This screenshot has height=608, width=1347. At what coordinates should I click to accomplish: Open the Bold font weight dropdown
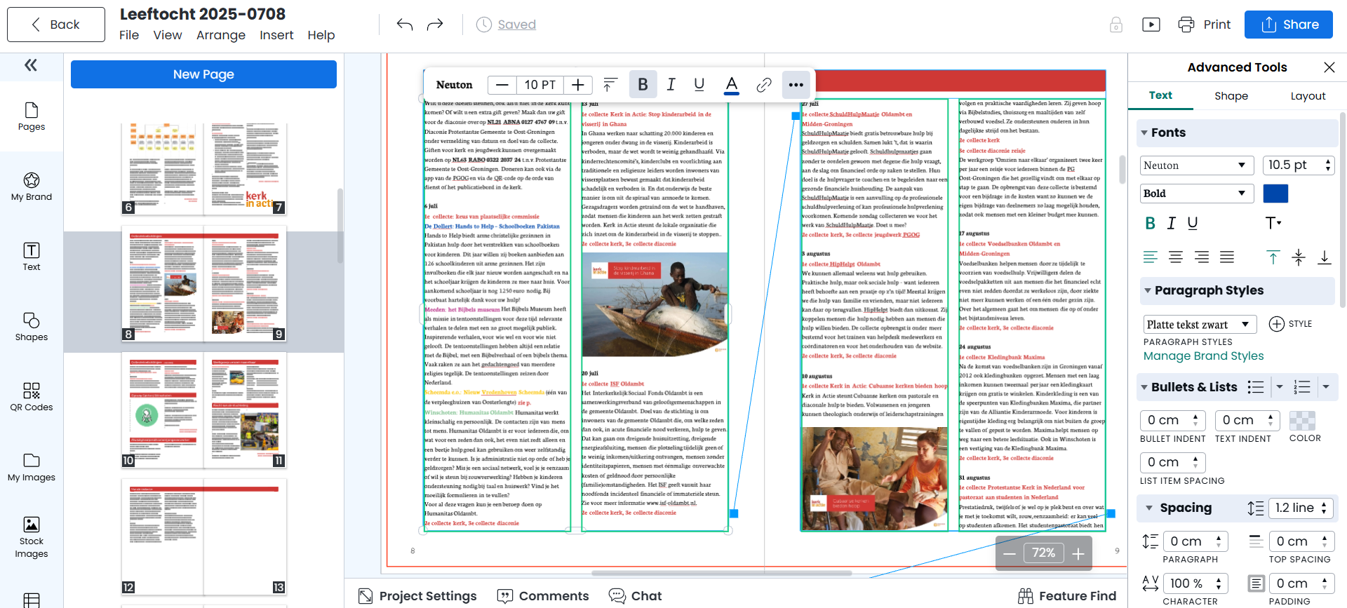tap(1197, 194)
